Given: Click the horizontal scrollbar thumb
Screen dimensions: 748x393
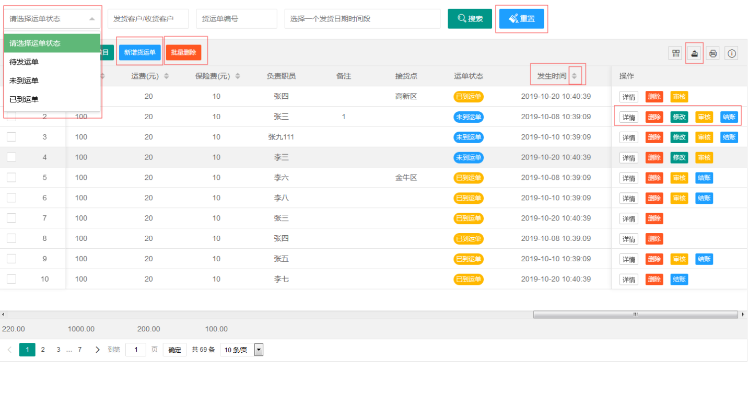Looking at the screenshot, I should (635, 315).
